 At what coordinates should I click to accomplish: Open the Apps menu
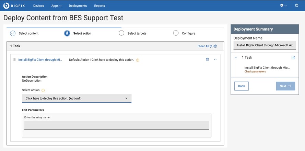tap(56, 6)
